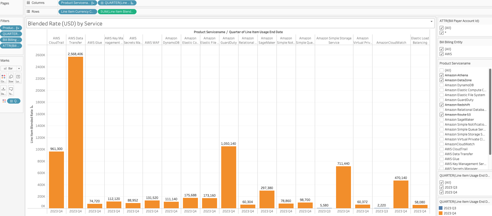
Task: Click the Size button in Marks card
Action: tap(11, 78)
